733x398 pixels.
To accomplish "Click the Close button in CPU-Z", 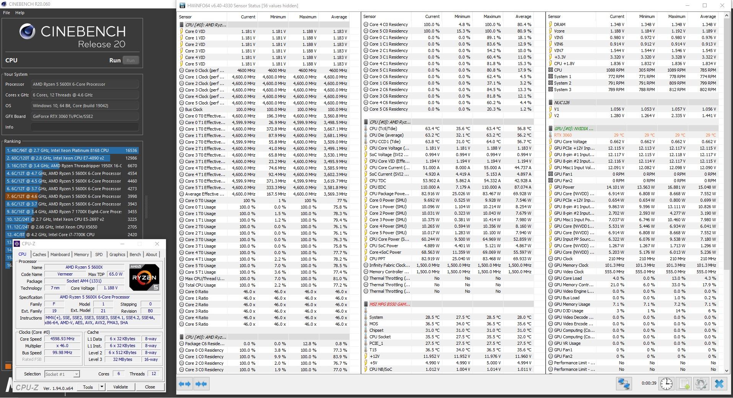I will pyautogui.click(x=150, y=387).
